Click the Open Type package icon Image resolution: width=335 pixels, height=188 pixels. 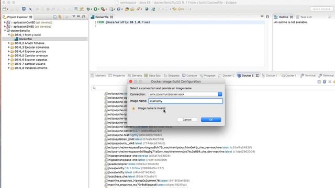pyautogui.click(x=127, y=9)
